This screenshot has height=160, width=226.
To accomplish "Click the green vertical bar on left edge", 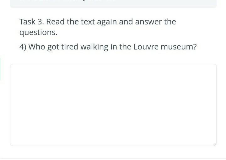I will (0, 69).
